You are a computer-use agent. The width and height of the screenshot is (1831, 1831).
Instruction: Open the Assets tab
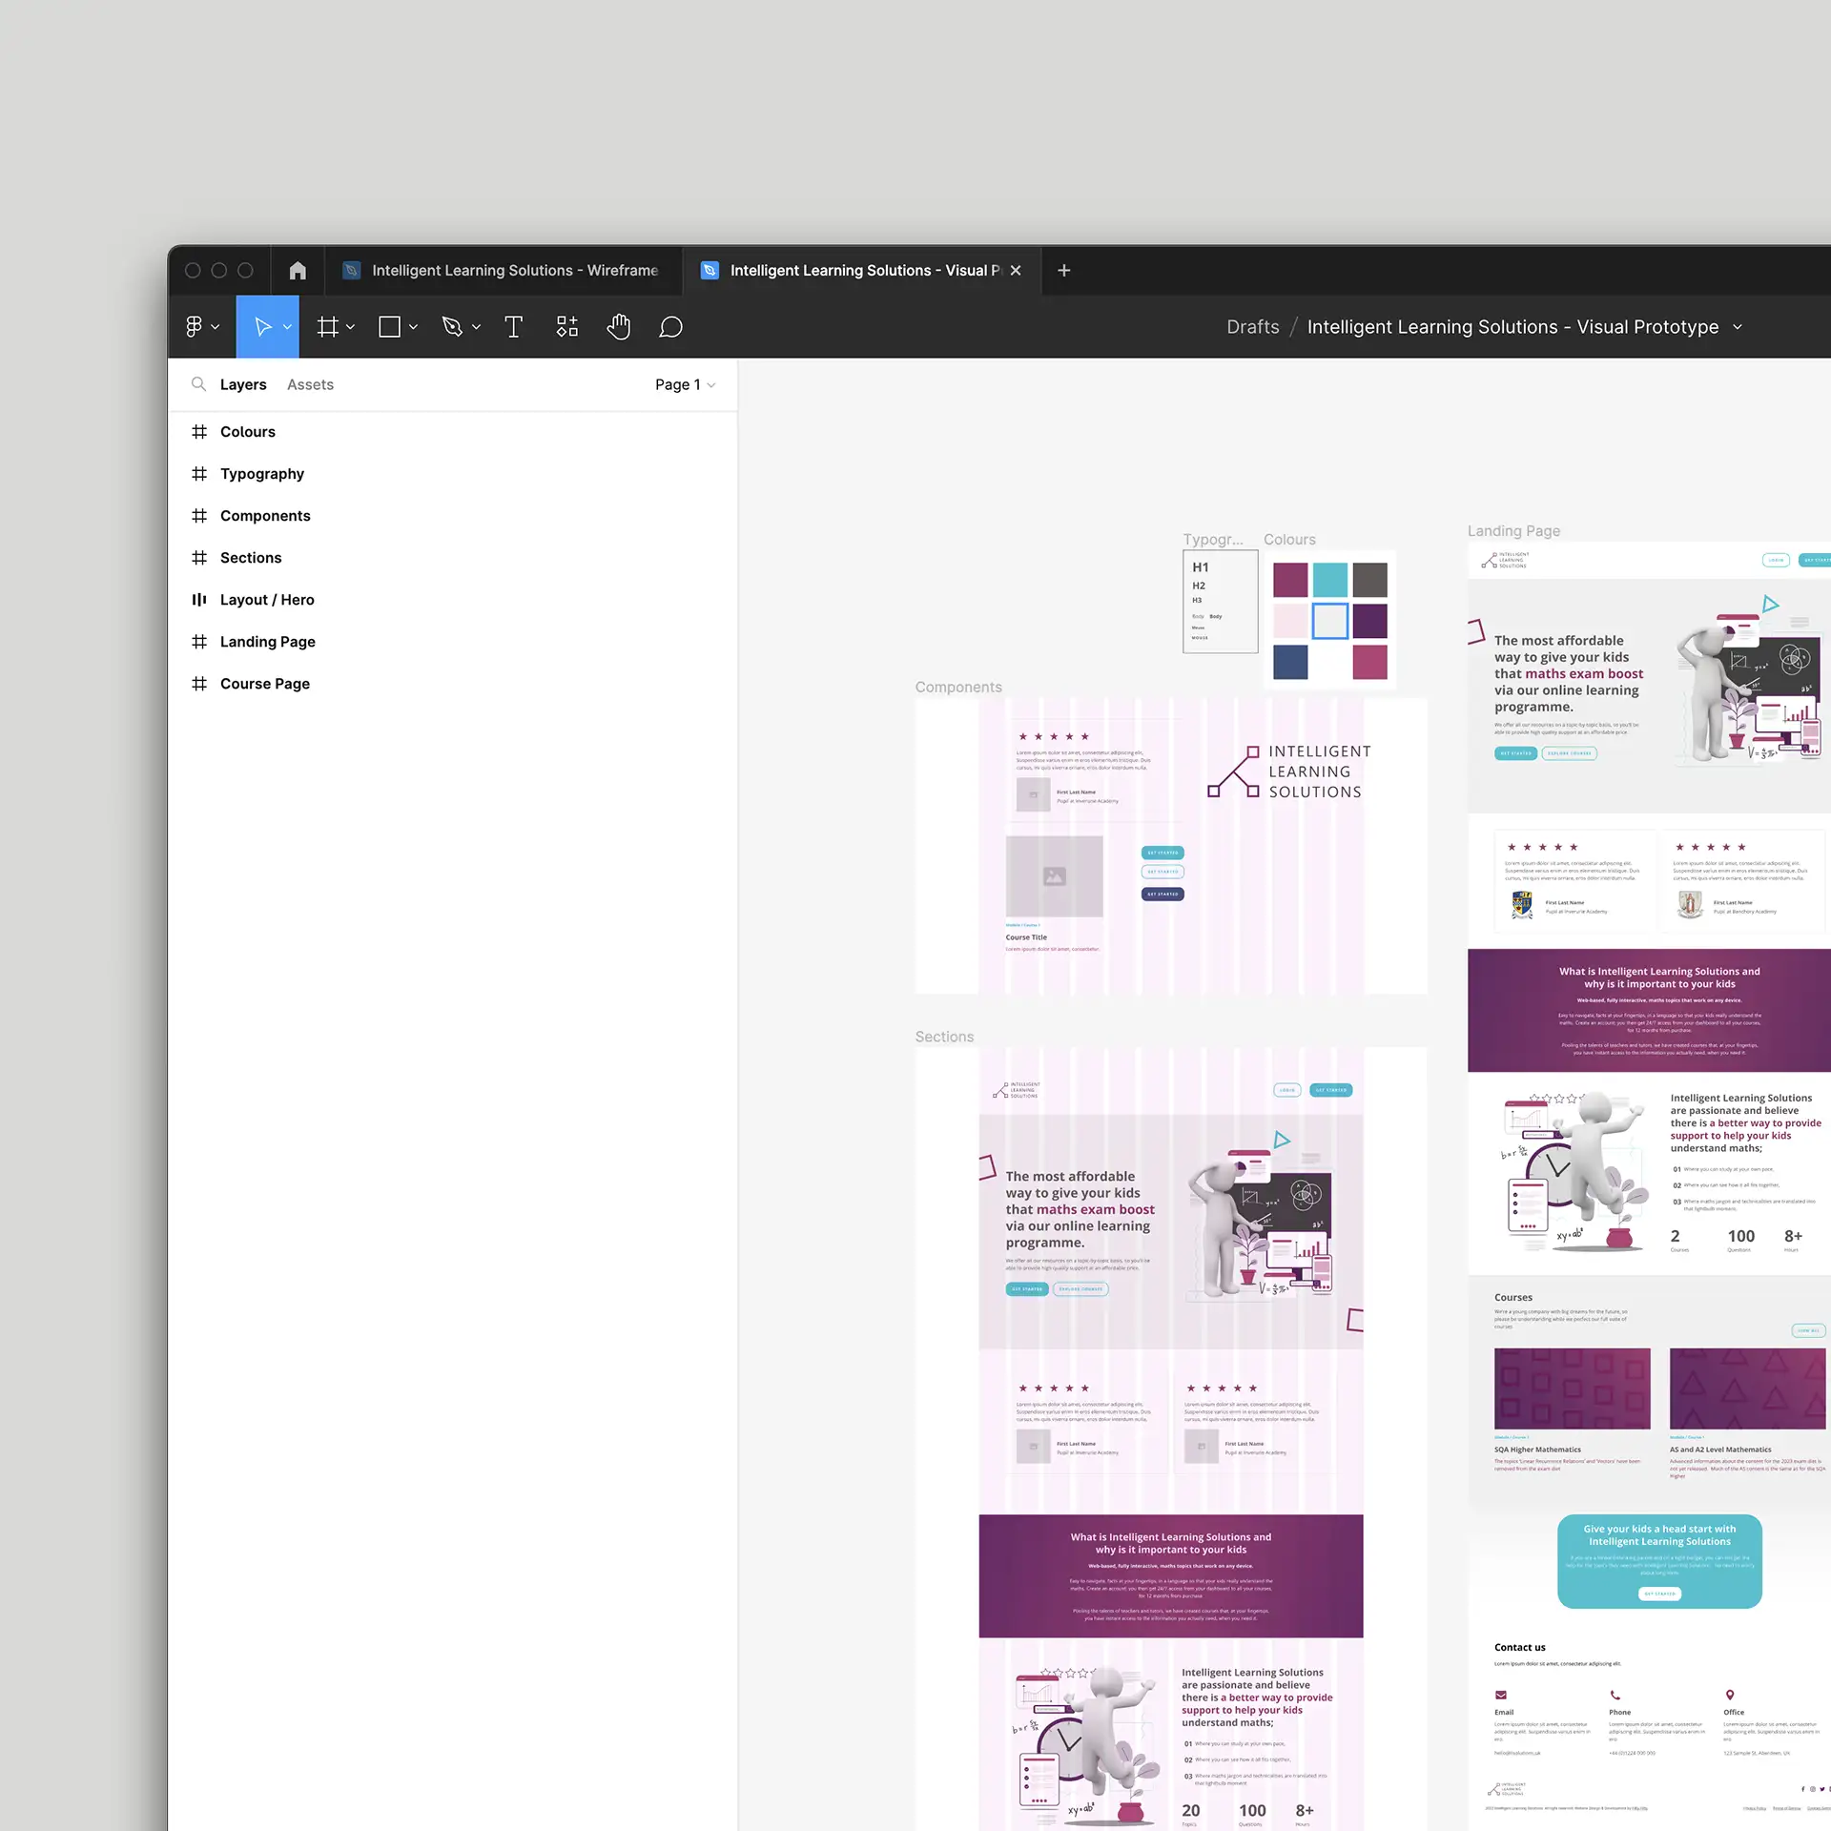(310, 384)
